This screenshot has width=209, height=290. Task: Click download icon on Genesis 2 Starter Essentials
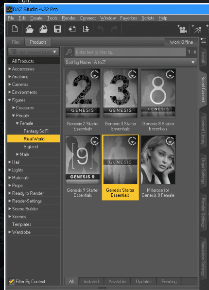(x=95, y=74)
